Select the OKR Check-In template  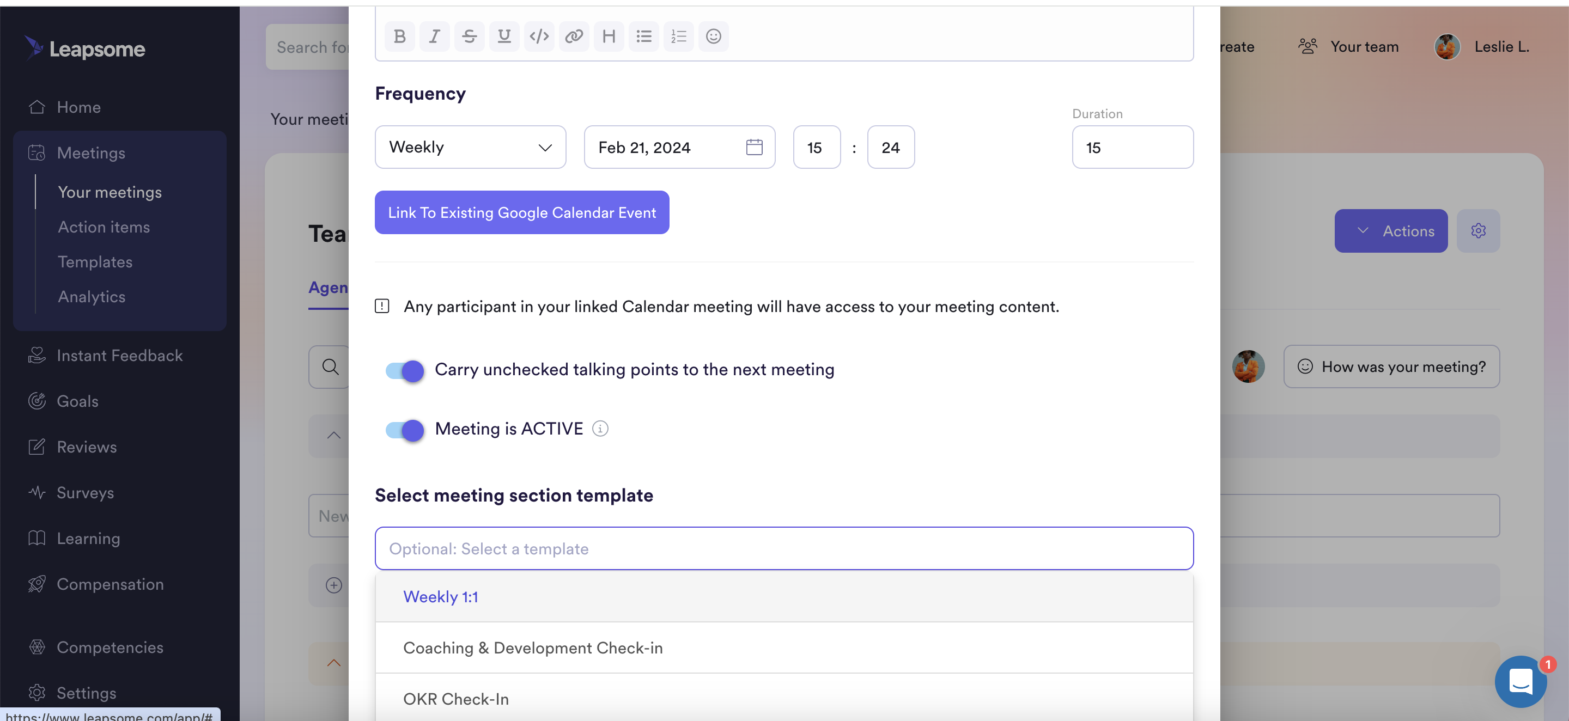tap(784, 698)
